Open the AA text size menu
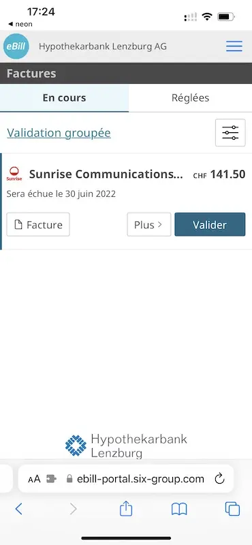 [35, 479]
